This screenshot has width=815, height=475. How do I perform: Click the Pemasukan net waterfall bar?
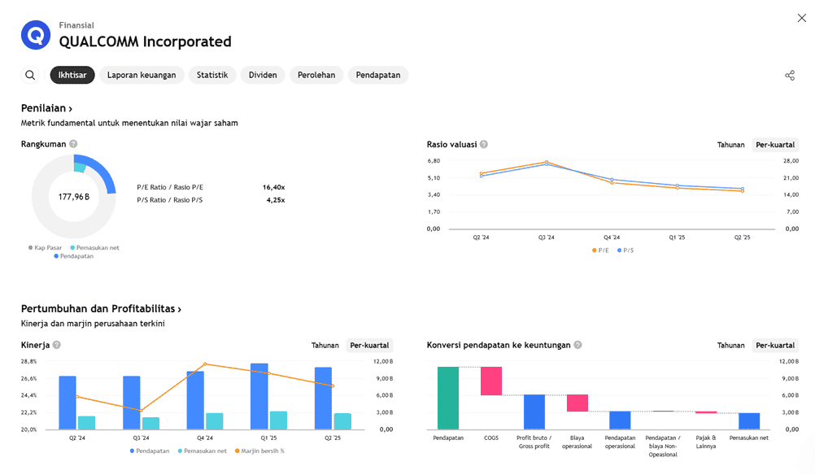(749, 421)
